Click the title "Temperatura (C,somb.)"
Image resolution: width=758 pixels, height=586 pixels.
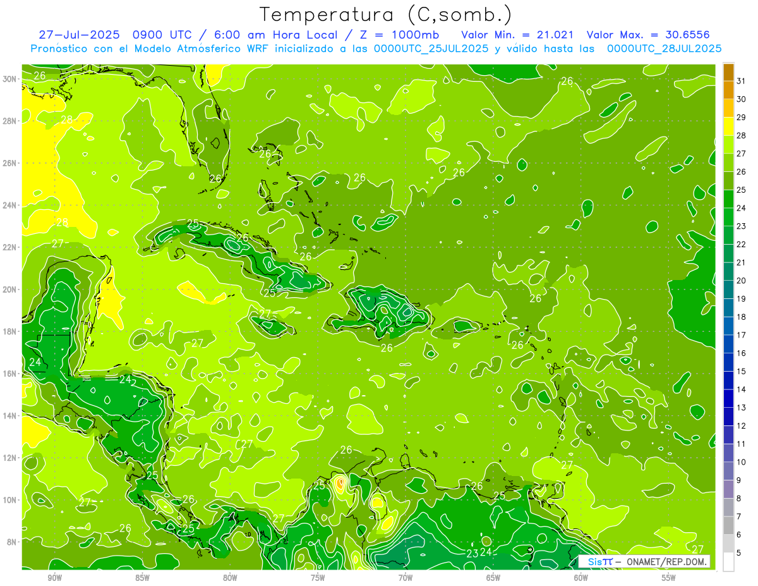click(x=385, y=14)
